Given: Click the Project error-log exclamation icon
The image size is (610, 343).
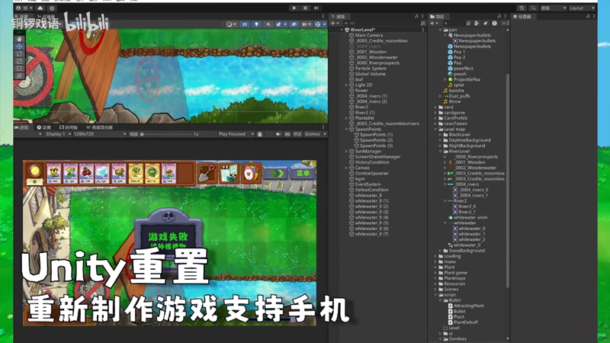Looking at the screenshot, I should (x=494, y=24).
